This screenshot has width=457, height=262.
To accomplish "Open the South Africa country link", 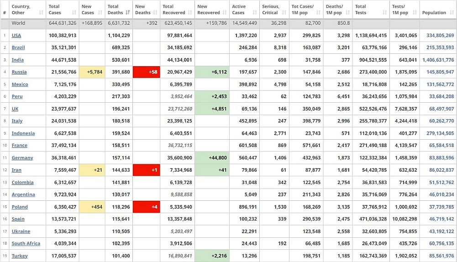I will coord(26,243).
